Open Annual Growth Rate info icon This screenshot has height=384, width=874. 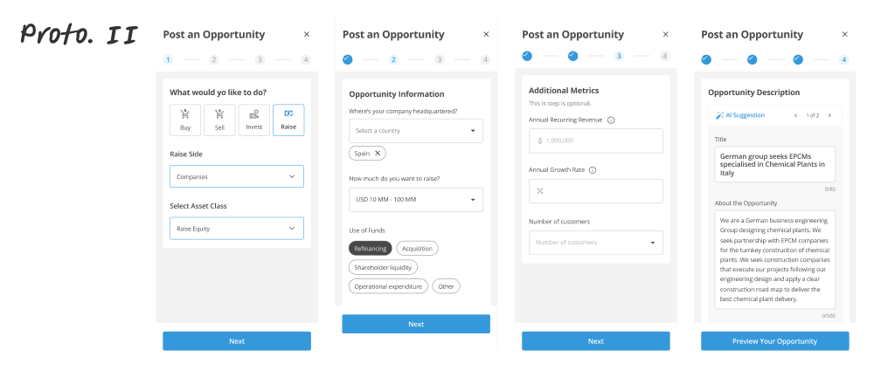[593, 170]
